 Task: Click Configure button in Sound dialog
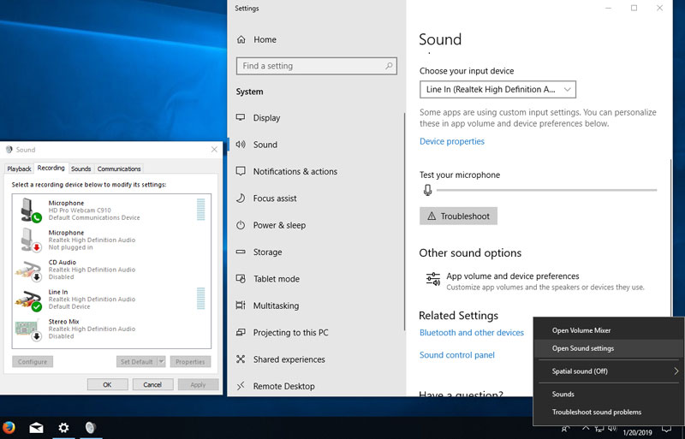point(33,362)
